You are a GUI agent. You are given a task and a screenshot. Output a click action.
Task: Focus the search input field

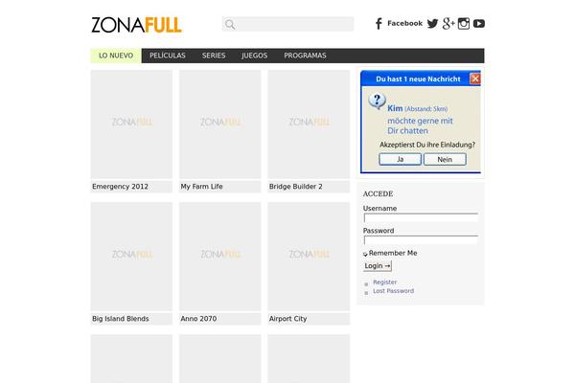[x=288, y=24]
